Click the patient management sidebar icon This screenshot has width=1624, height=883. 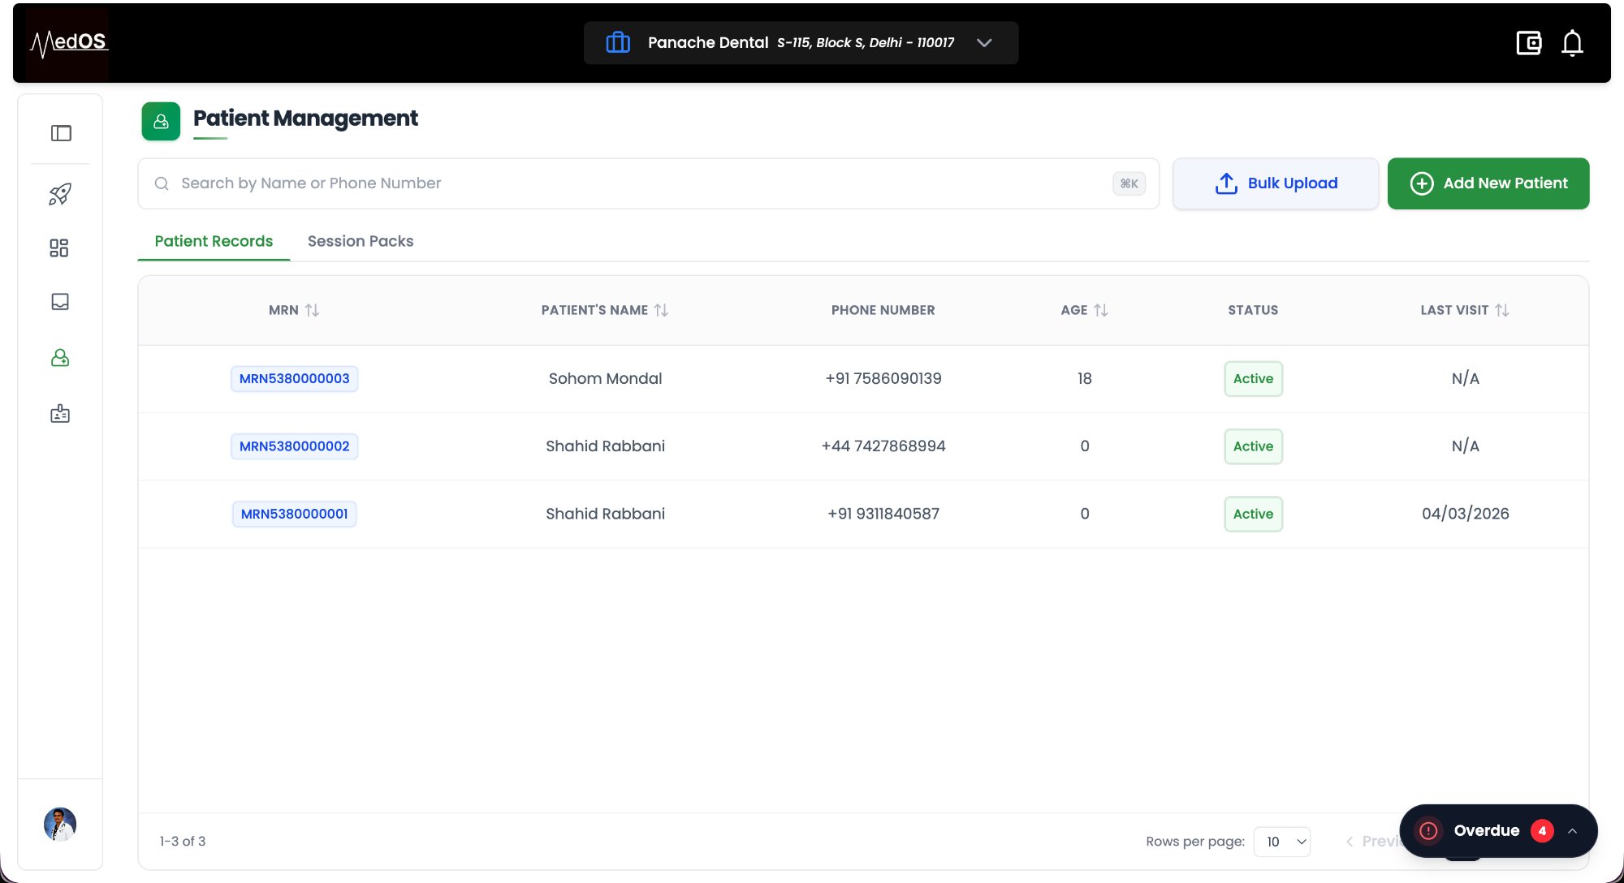[60, 358]
